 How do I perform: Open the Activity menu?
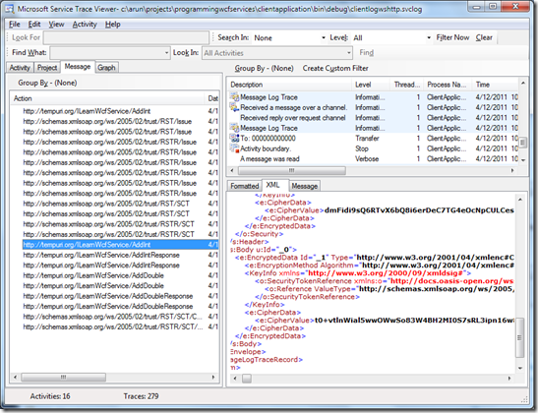pyautogui.click(x=85, y=25)
